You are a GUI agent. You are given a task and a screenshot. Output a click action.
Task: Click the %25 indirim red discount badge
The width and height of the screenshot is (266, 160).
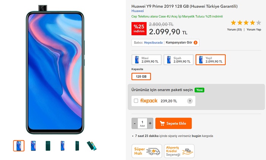pos(139,28)
